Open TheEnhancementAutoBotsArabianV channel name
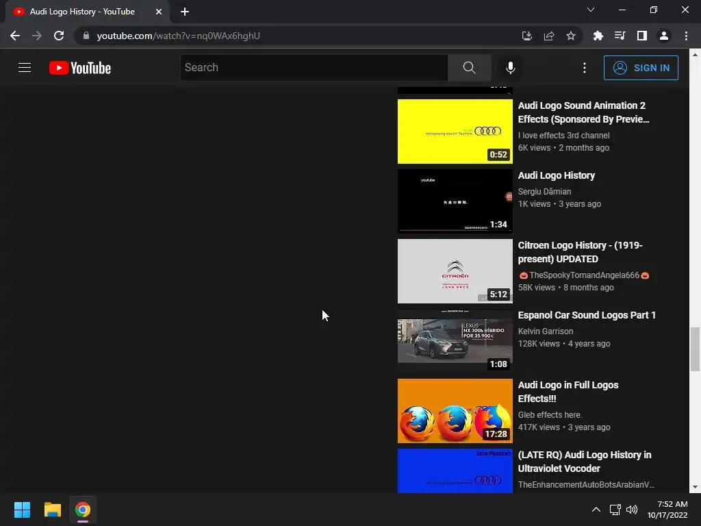The height and width of the screenshot is (526, 701). [586, 484]
